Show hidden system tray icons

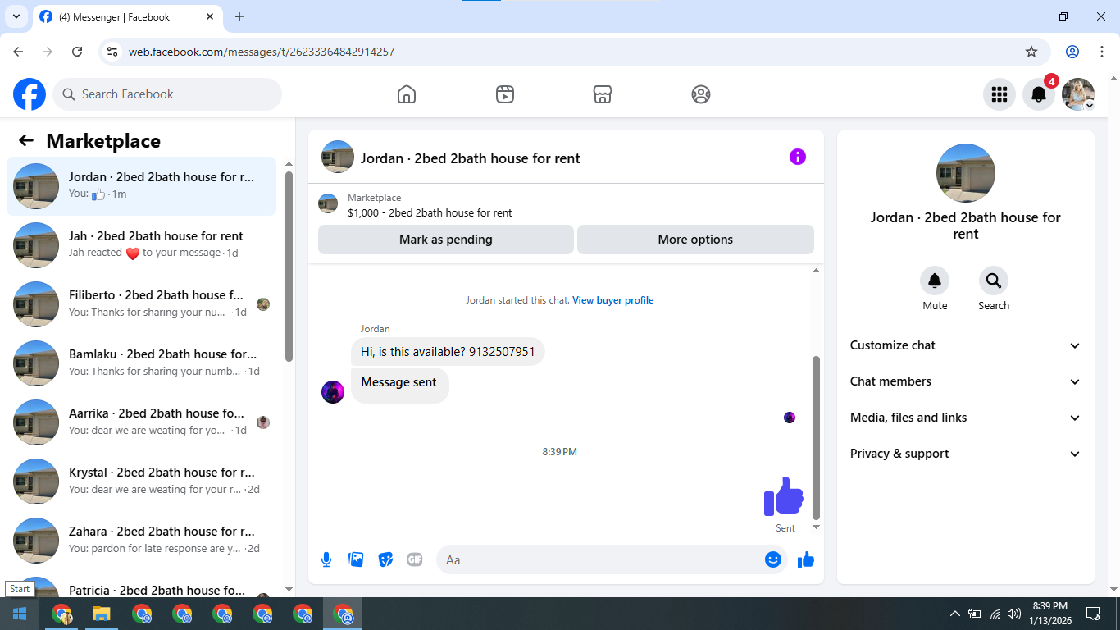click(x=955, y=614)
